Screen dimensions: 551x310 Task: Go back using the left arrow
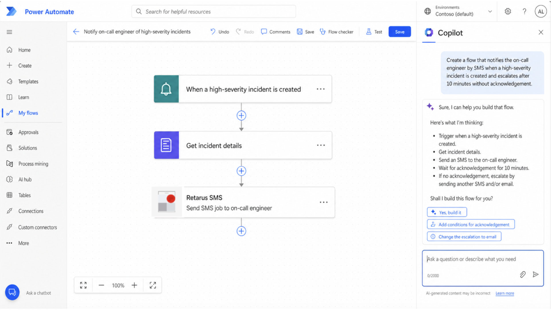point(76,32)
